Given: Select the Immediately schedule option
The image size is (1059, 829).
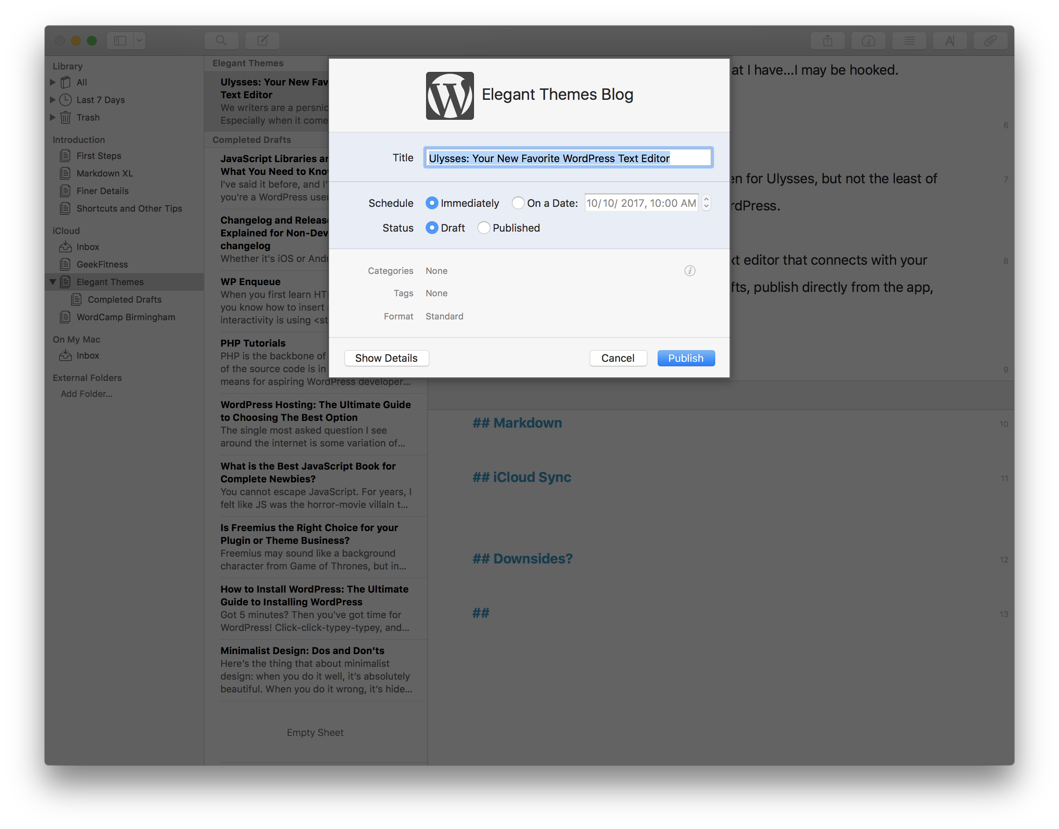Looking at the screenshot, I should click(x=431, y=203).
